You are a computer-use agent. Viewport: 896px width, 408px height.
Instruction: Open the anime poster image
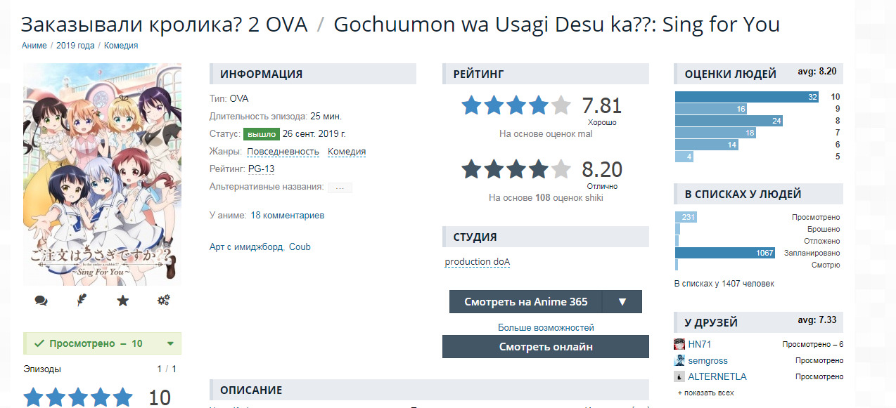point(102,174)
